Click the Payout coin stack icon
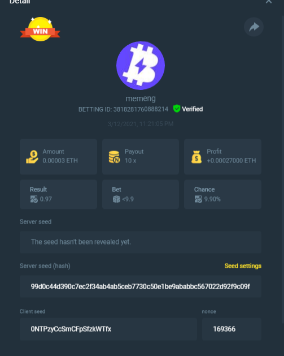 pyautogui.click(x=114, y=157)
